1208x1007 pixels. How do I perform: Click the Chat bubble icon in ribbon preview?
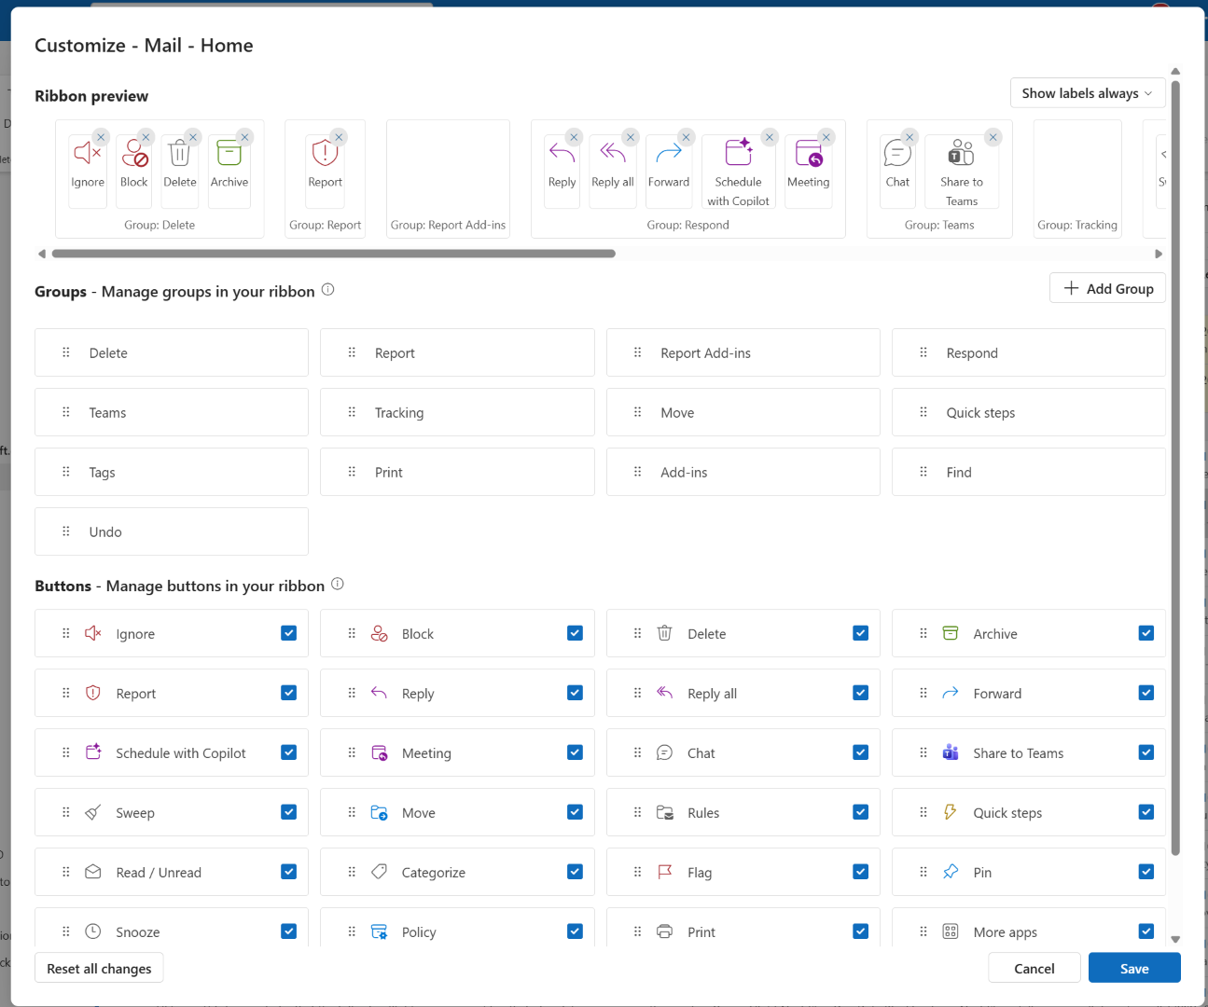click(x=897, y=152)
